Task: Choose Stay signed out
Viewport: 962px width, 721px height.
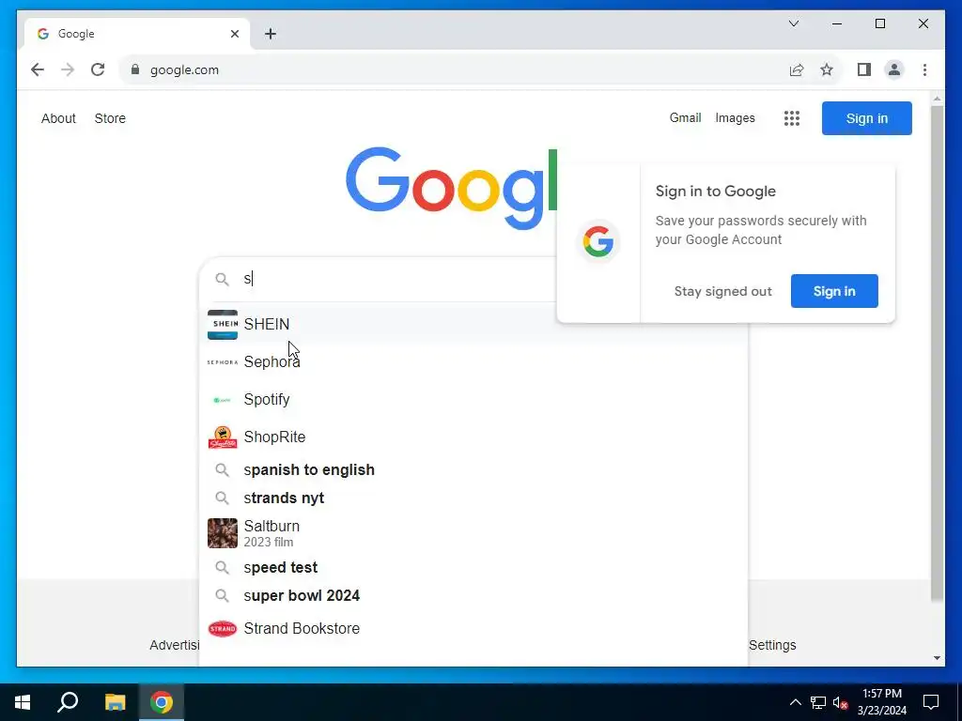Action: (722, 291)
